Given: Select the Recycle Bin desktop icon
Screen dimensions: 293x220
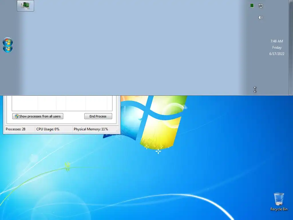Looking at the screenshot, I should [x=279, y=202].
